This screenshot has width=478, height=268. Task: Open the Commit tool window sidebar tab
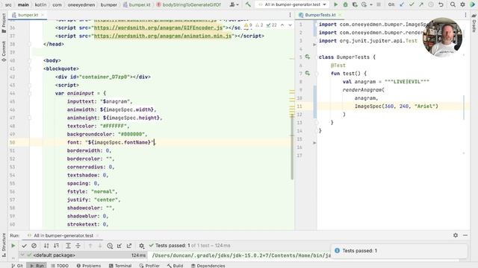click(4, 51)
